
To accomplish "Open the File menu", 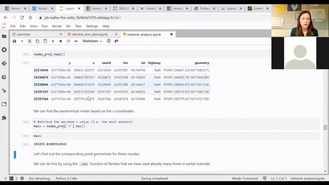I will point(13,26).
